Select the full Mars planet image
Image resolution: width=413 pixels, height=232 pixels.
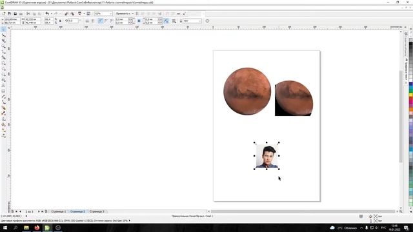tap(247, 92)
